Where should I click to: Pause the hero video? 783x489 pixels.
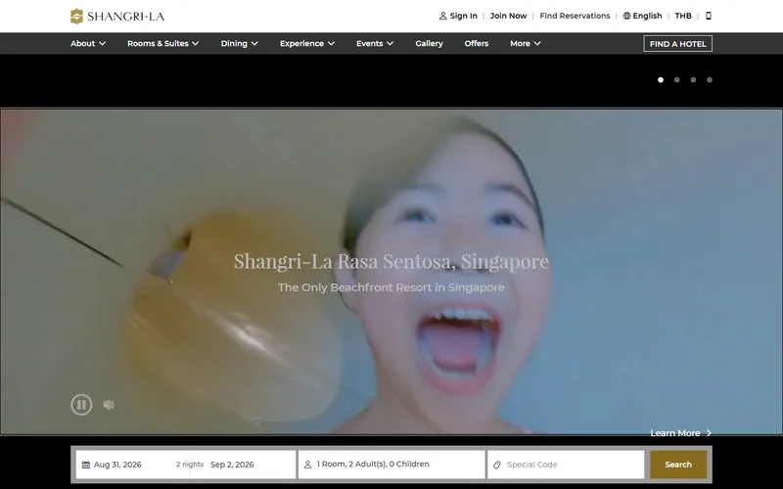point(81,405)
